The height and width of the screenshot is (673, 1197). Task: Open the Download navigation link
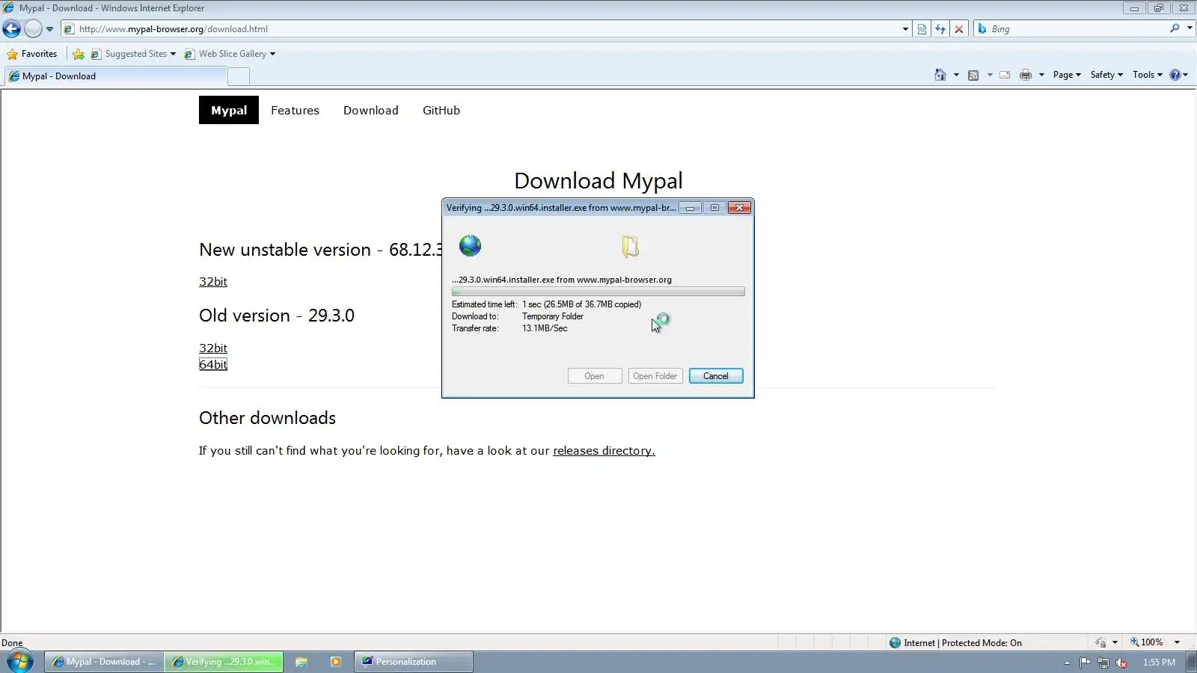pos(371,110)
